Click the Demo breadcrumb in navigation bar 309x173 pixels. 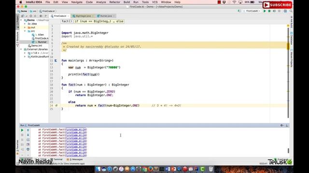[x=22, y=11]
